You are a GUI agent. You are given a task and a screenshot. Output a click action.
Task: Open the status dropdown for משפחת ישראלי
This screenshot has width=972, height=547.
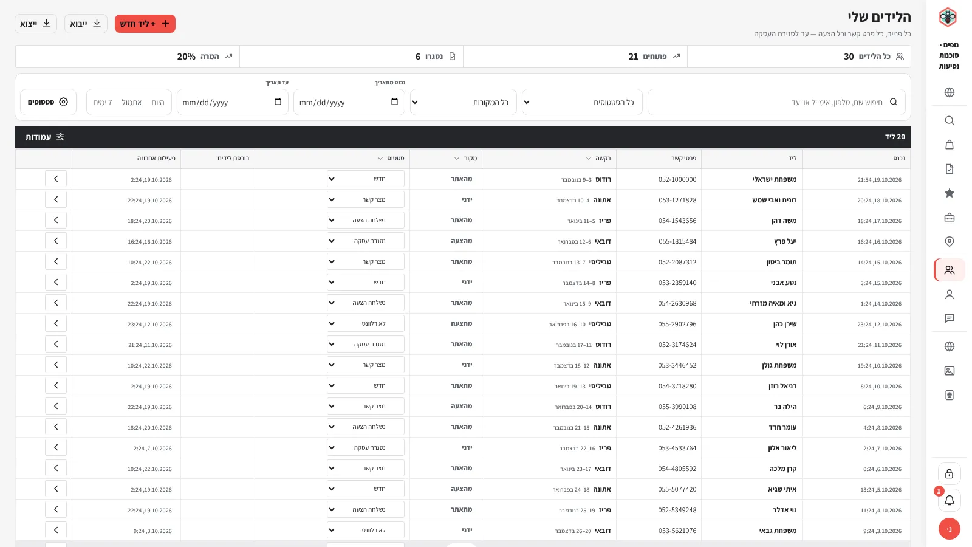[x=366, y=179]
